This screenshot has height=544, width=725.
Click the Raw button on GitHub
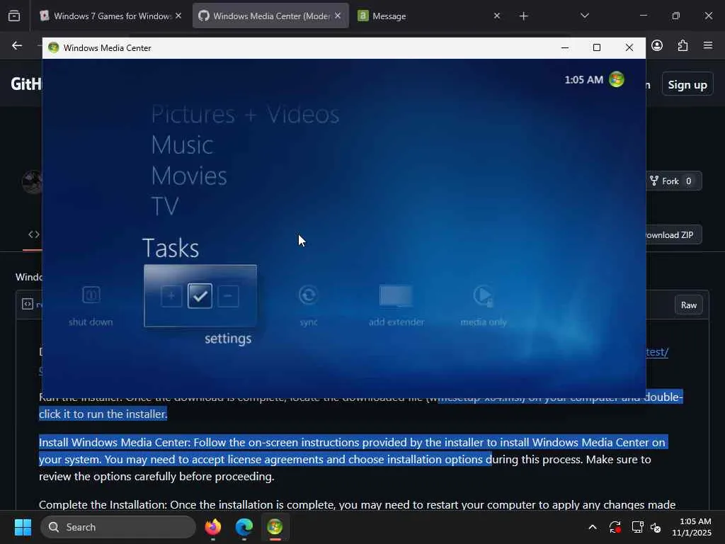pyautogui.click(x=688, y=305)
